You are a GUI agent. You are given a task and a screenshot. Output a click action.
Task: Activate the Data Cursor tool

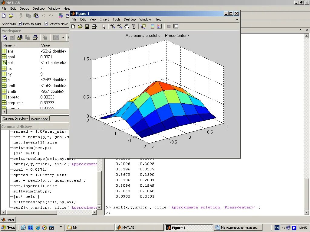click(143, 27)
